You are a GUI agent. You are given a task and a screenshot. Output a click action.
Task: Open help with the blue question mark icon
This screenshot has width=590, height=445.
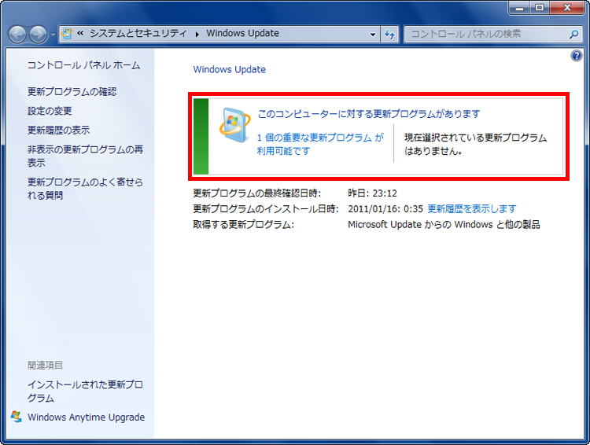[x=576, y=56]
